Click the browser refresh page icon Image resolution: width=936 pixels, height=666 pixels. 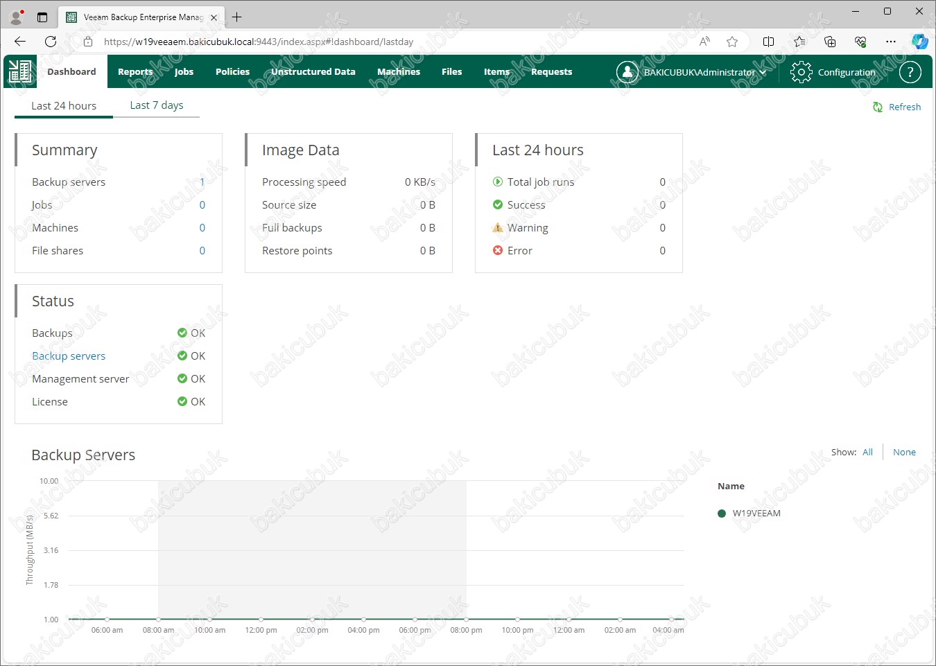[x=51, y=42]
